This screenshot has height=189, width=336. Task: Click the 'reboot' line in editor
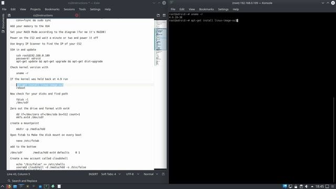(x=21, y=88)
